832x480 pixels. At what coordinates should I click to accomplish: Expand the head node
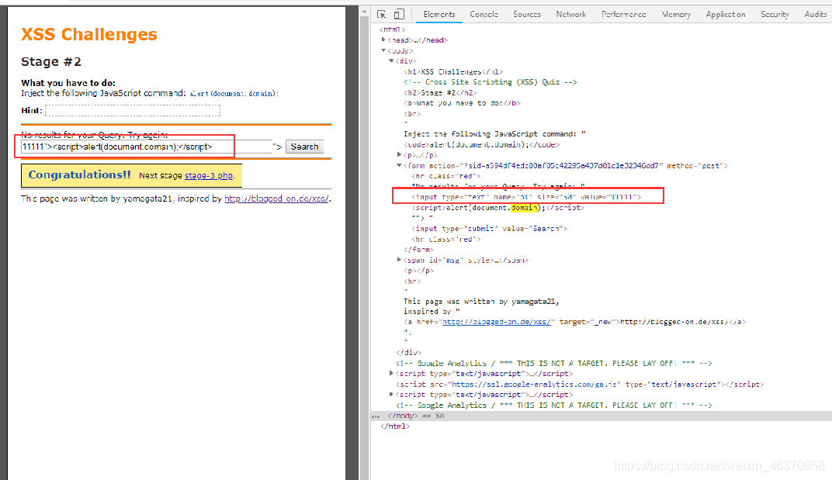click(383, 40)
